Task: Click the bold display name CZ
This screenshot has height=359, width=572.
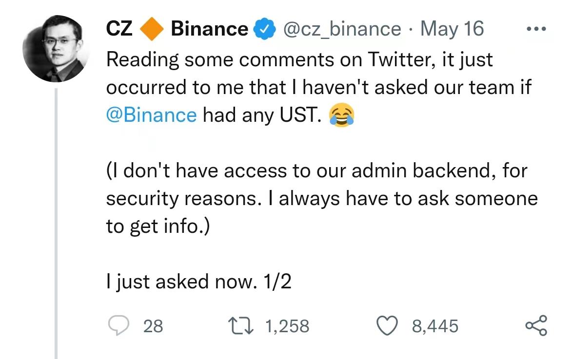Action: pos(119,29)
